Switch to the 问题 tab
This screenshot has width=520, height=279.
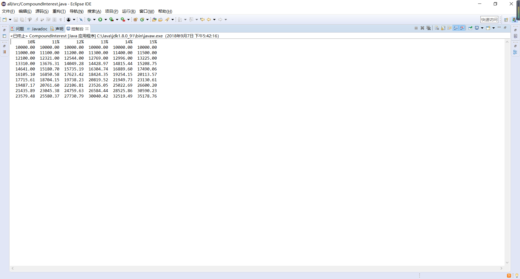(x=18, y=29)
